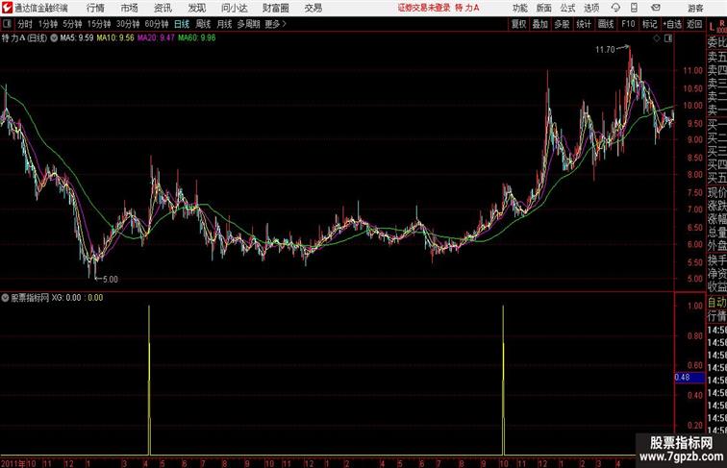Open the 发现 menu

[196, 8]
